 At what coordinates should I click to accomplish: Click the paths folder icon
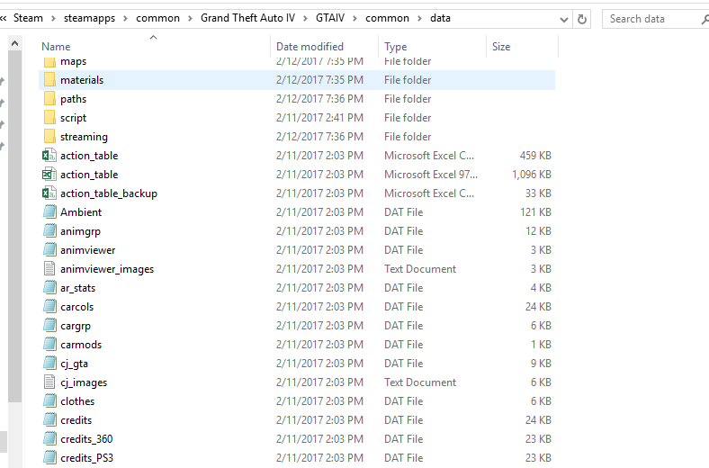(x=49, y=99)
